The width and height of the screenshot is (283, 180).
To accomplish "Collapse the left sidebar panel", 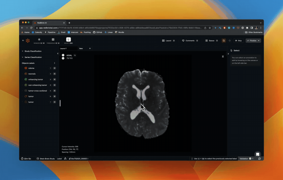I will [x=58, y=53].
